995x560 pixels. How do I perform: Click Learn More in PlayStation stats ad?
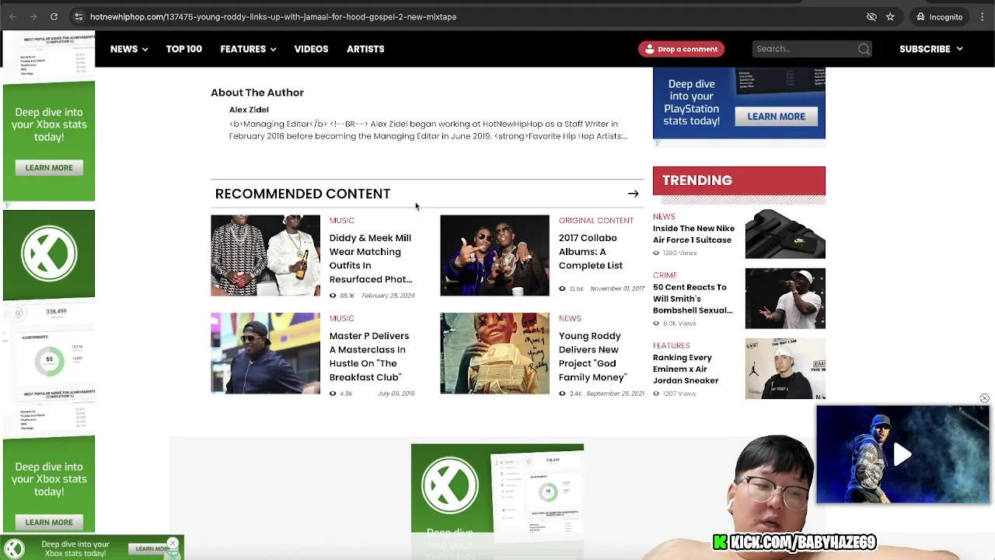point(776,117)
